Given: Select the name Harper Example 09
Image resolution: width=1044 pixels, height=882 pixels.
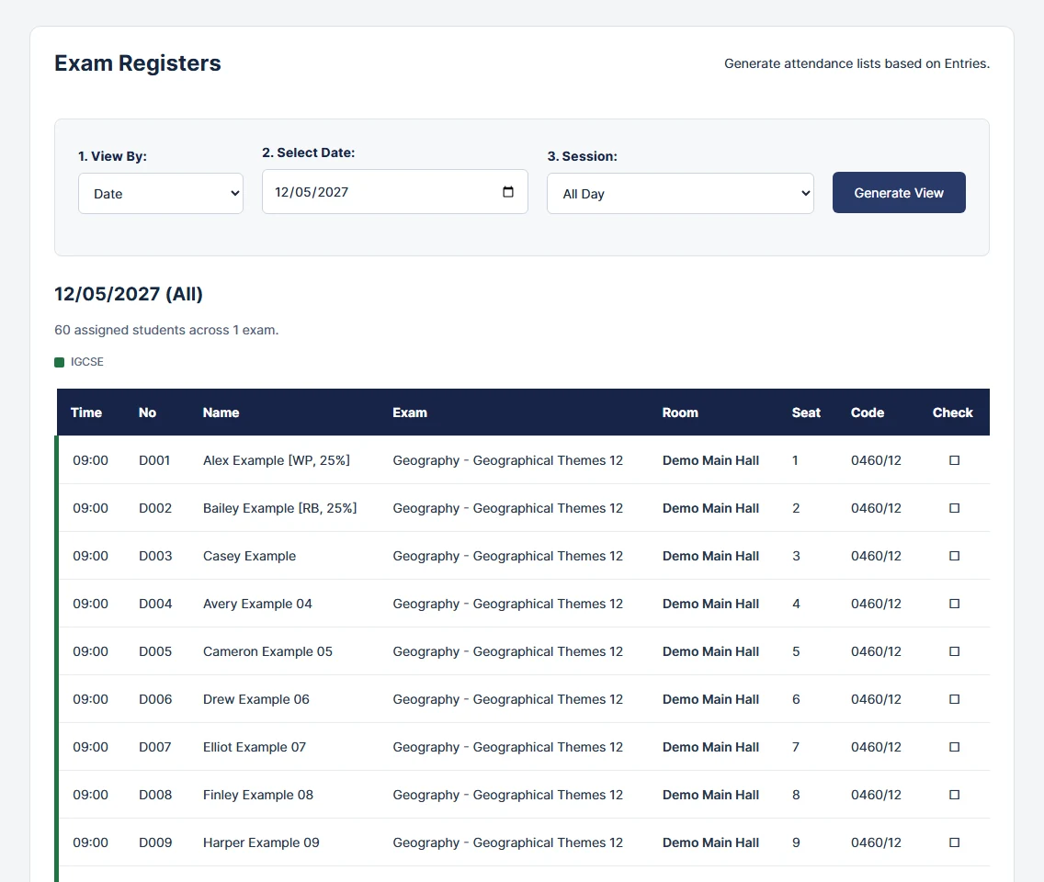Looking at the screenshot, I should tap(261, 842).
